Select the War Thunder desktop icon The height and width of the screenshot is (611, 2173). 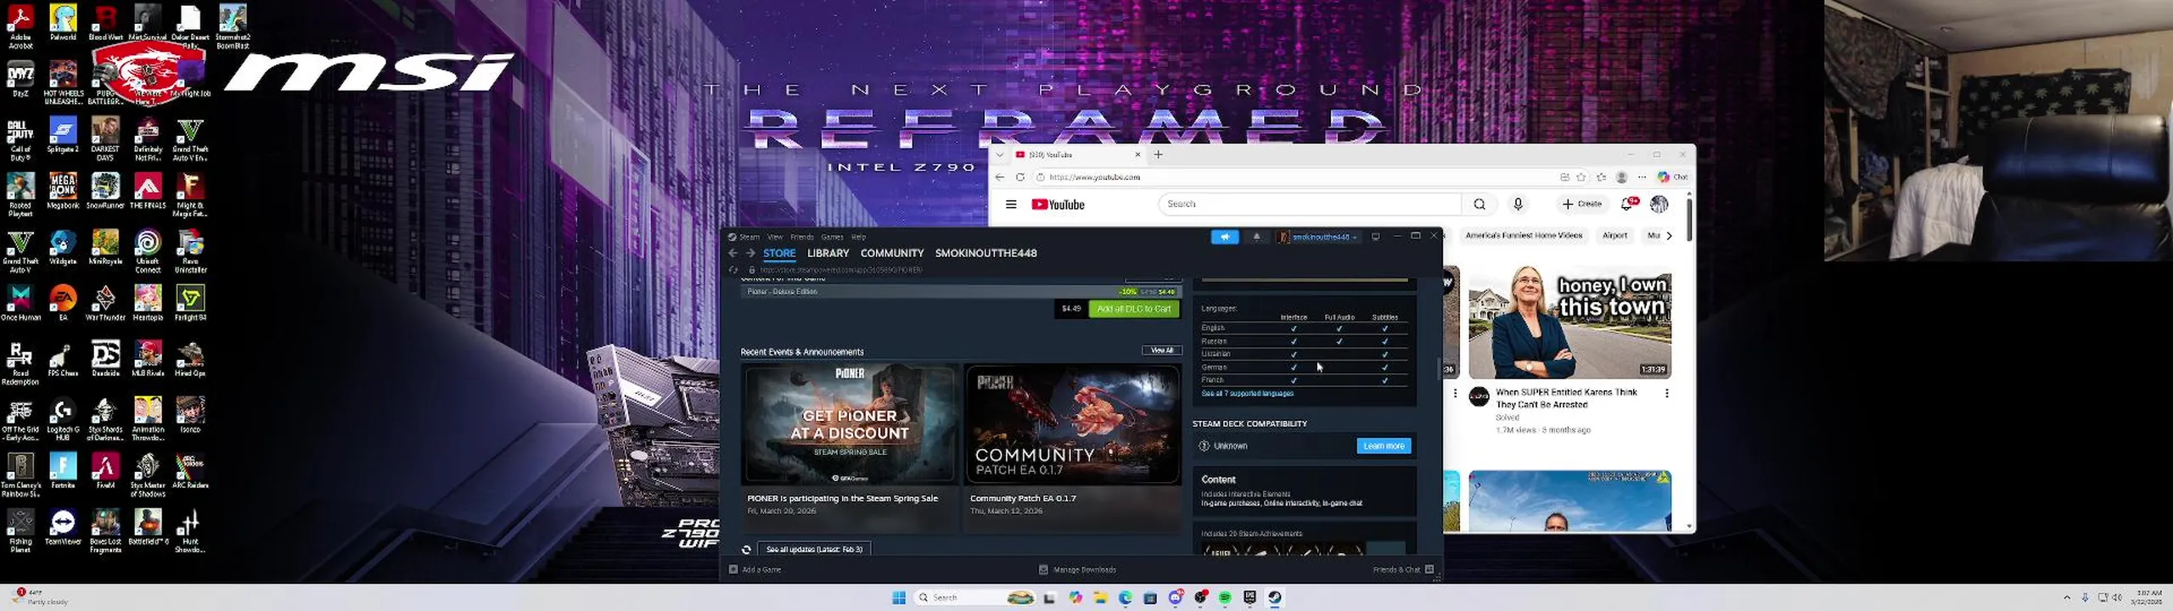[x=105, y=304]
